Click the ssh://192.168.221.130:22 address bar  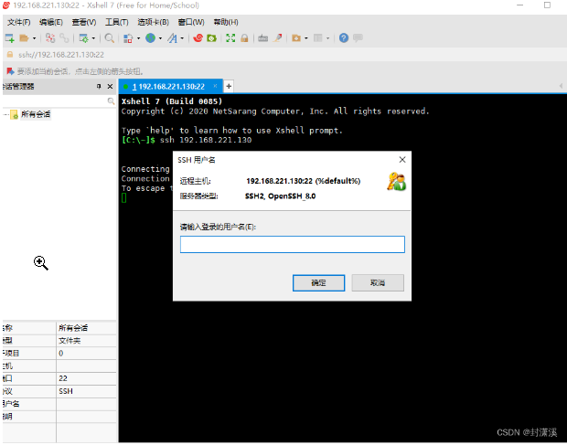coord(61,55)
